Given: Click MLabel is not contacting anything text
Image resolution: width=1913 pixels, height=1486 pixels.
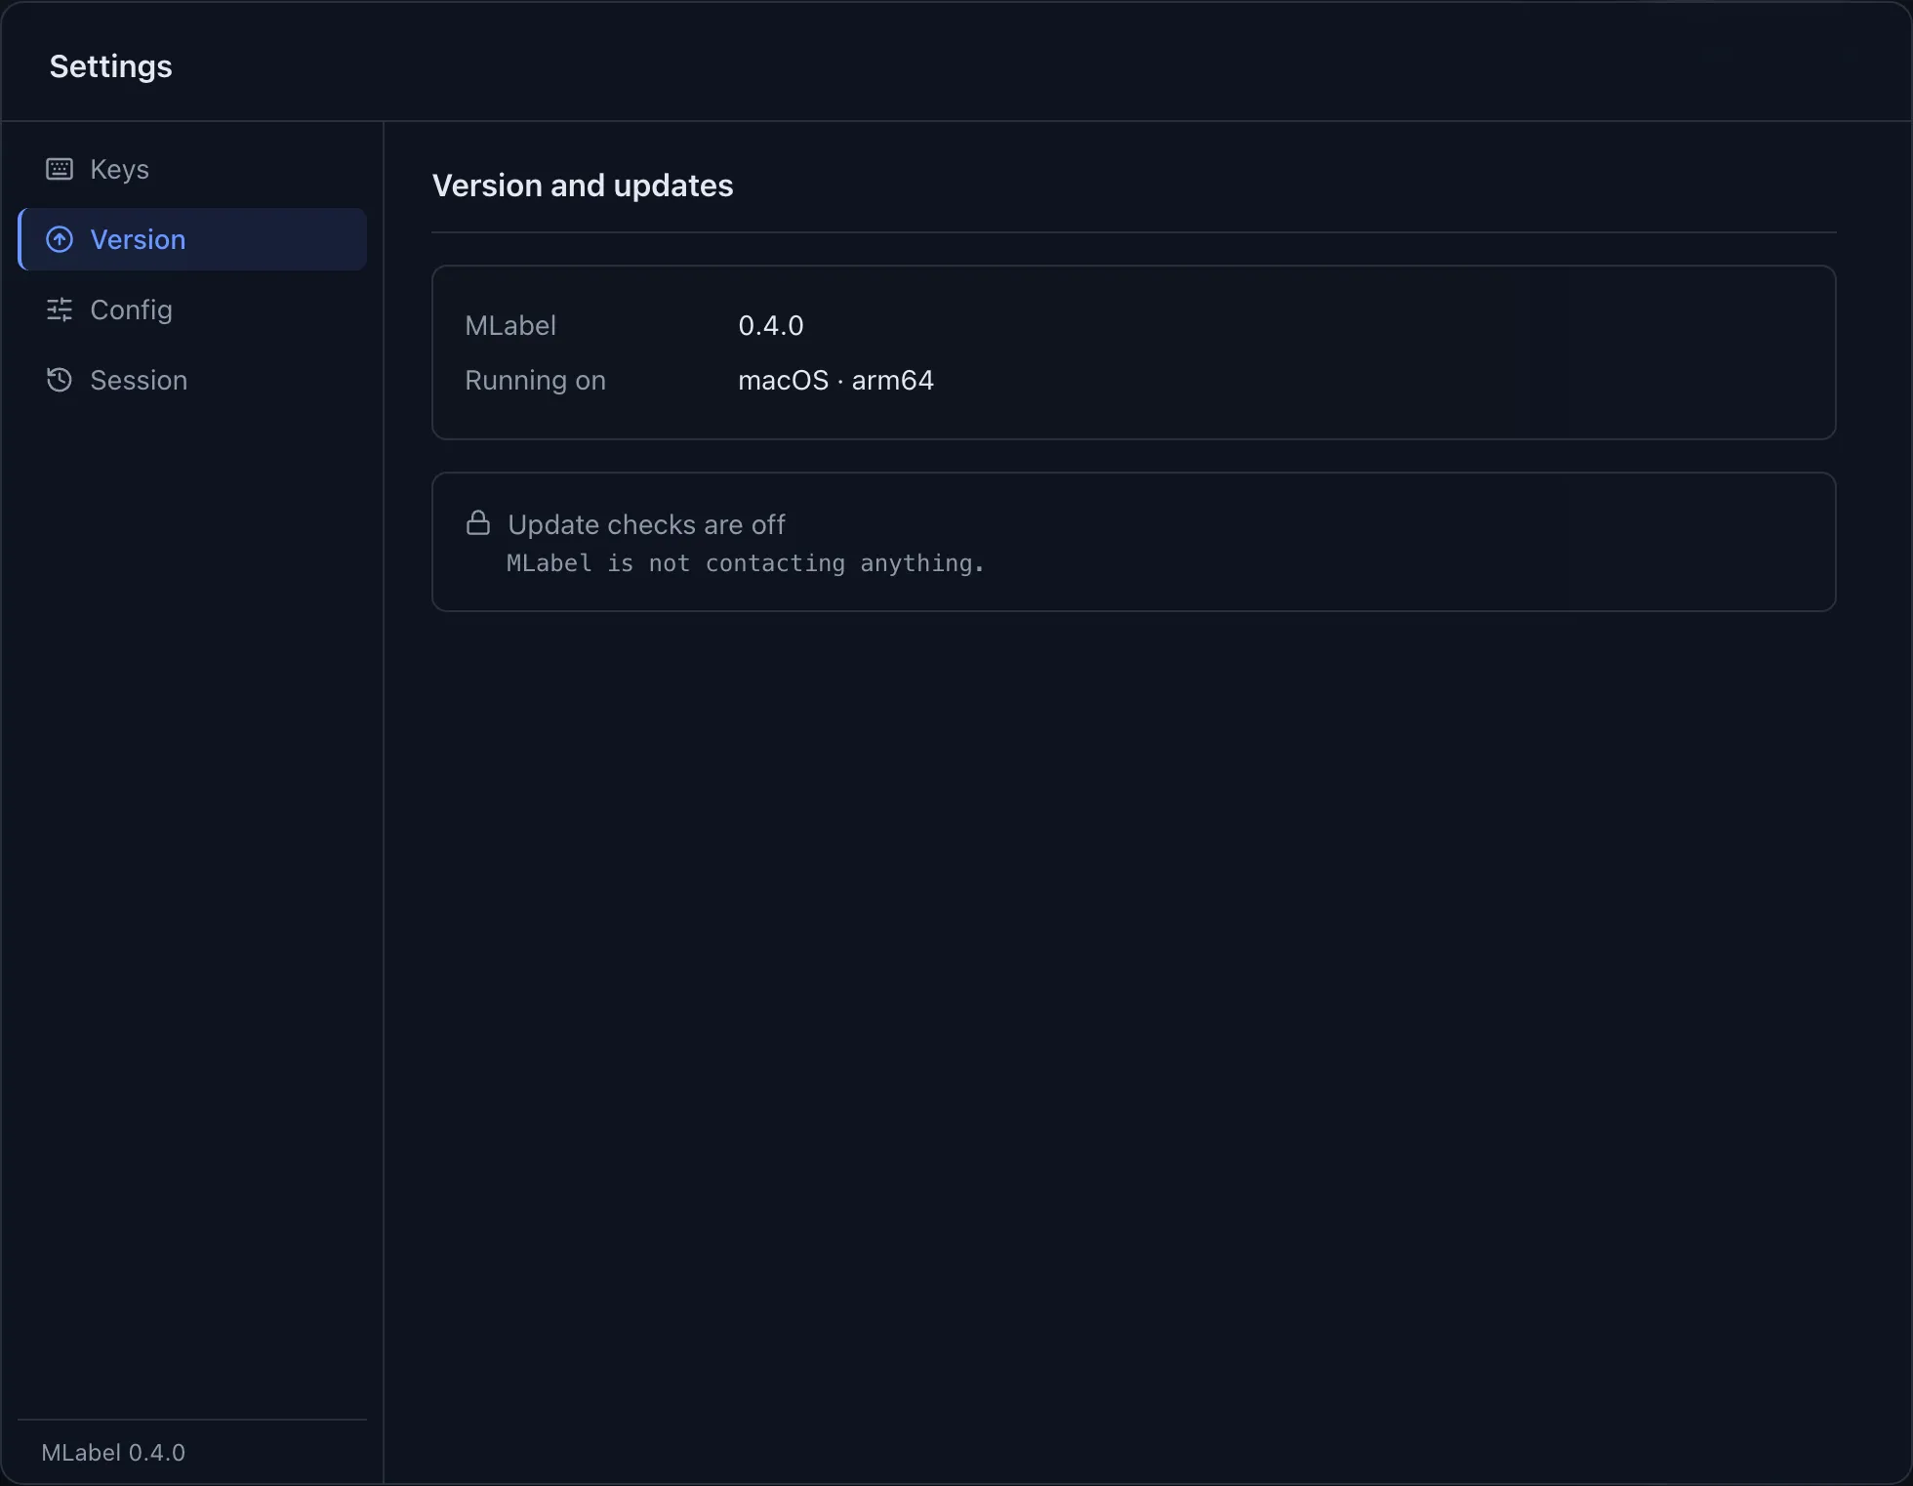Looking at the screenshot, I should (x=746, y=563).
